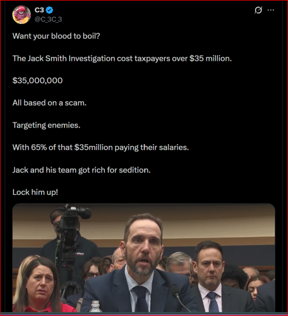Open the three-dot more options menu
288x316 pixels.
(271, 10)
